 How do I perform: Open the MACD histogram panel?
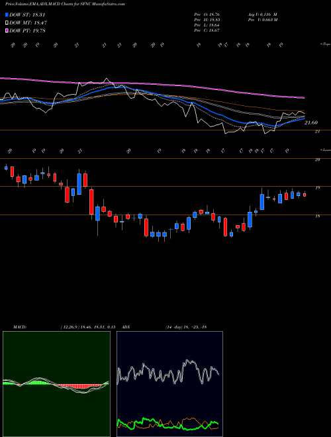(56, 384)
